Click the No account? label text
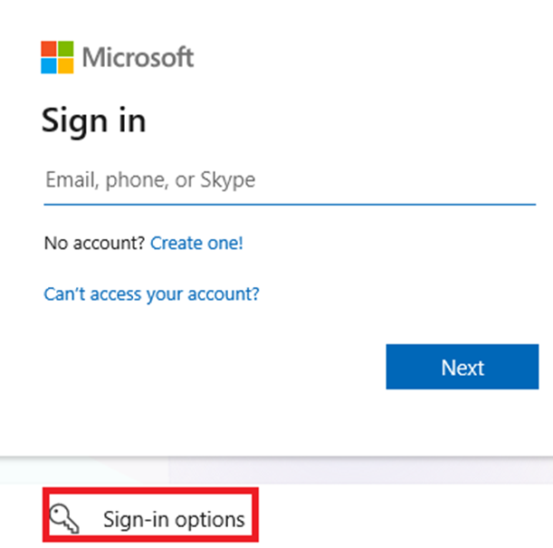 94,243
